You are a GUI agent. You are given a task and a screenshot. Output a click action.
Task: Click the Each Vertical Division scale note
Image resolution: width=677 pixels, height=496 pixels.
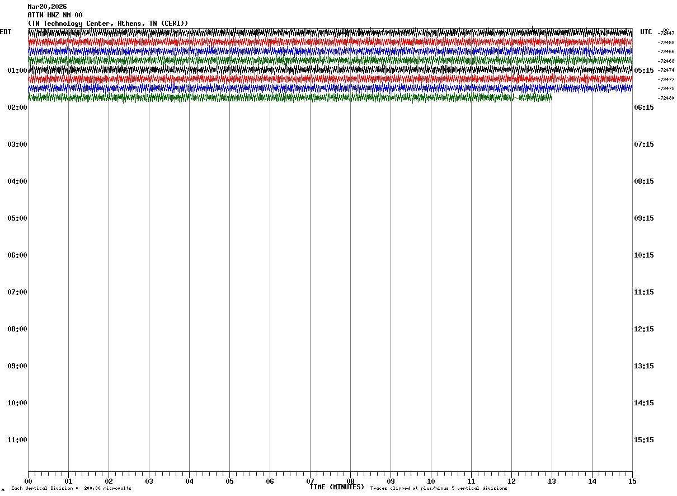[x=71, y=489]
